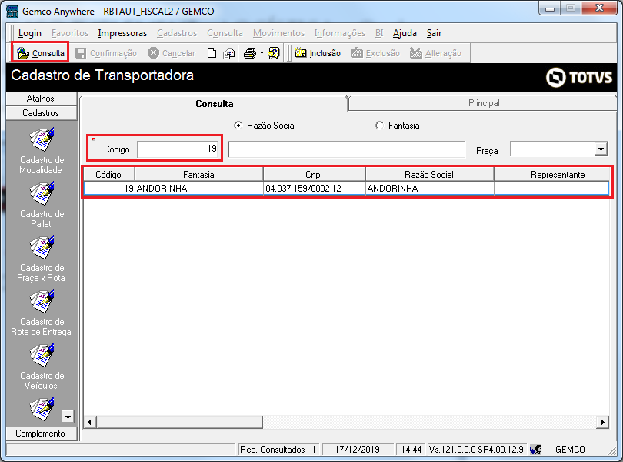Click the TOTVS logo
This screenshot has width=623, height=462.
pos(579,77)
